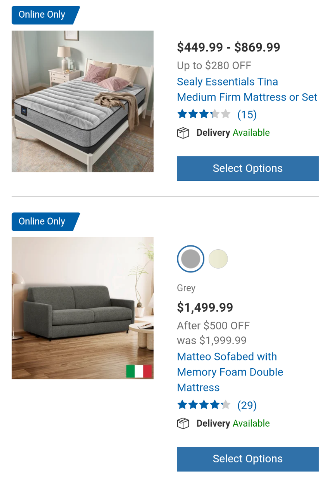The image size is (330, 483).
Task: Open the Sealy Essentials Tina Mattress link
Action: pyautogui.click(x=247, y=89)
